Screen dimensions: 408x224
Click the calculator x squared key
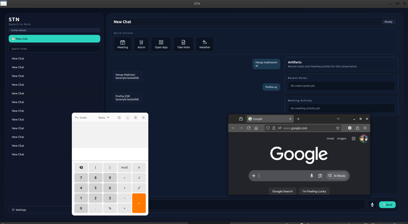139,188
